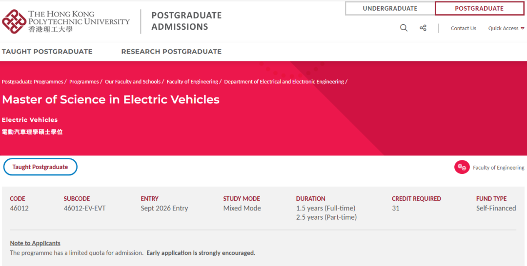Click the Chinese programme name 電動汽車理學碩士學位
Image resolution: width=527 pixels, height=266 pixels.
(x=32, y=132)
